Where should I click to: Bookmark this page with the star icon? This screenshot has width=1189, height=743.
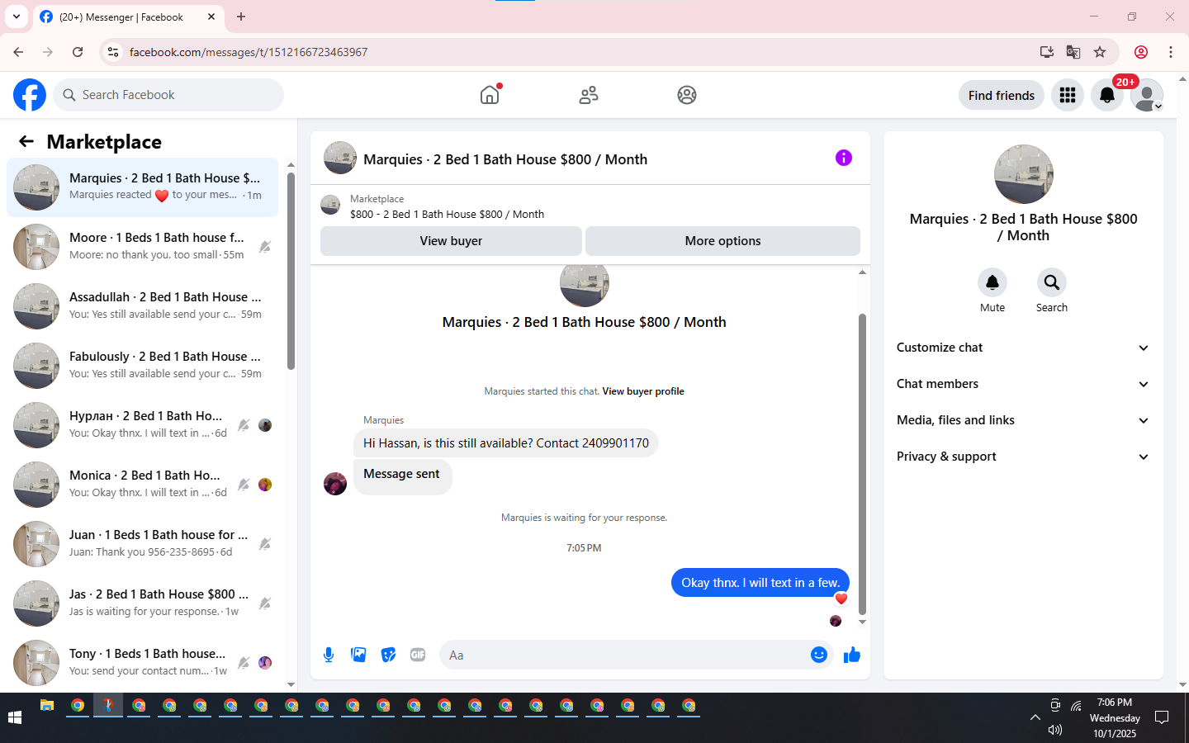(x=1100, y=52)
